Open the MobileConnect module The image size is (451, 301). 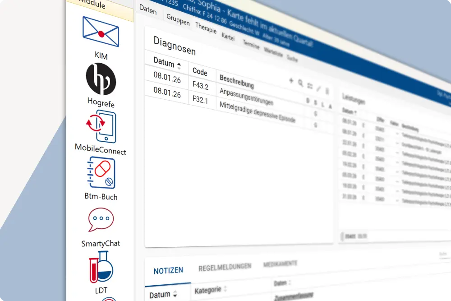coord(101,133)
